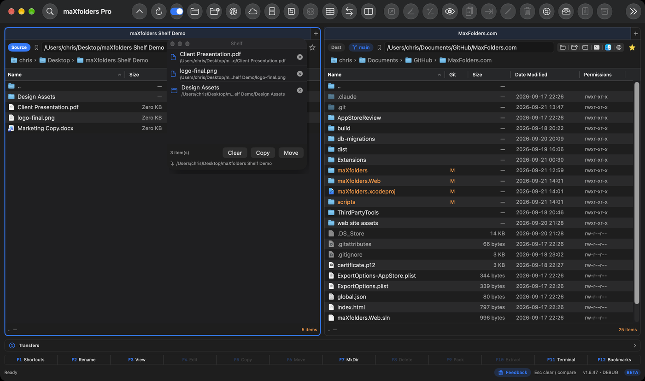Swap panes with the two-arrows toolbar icon

pos(349,12)
